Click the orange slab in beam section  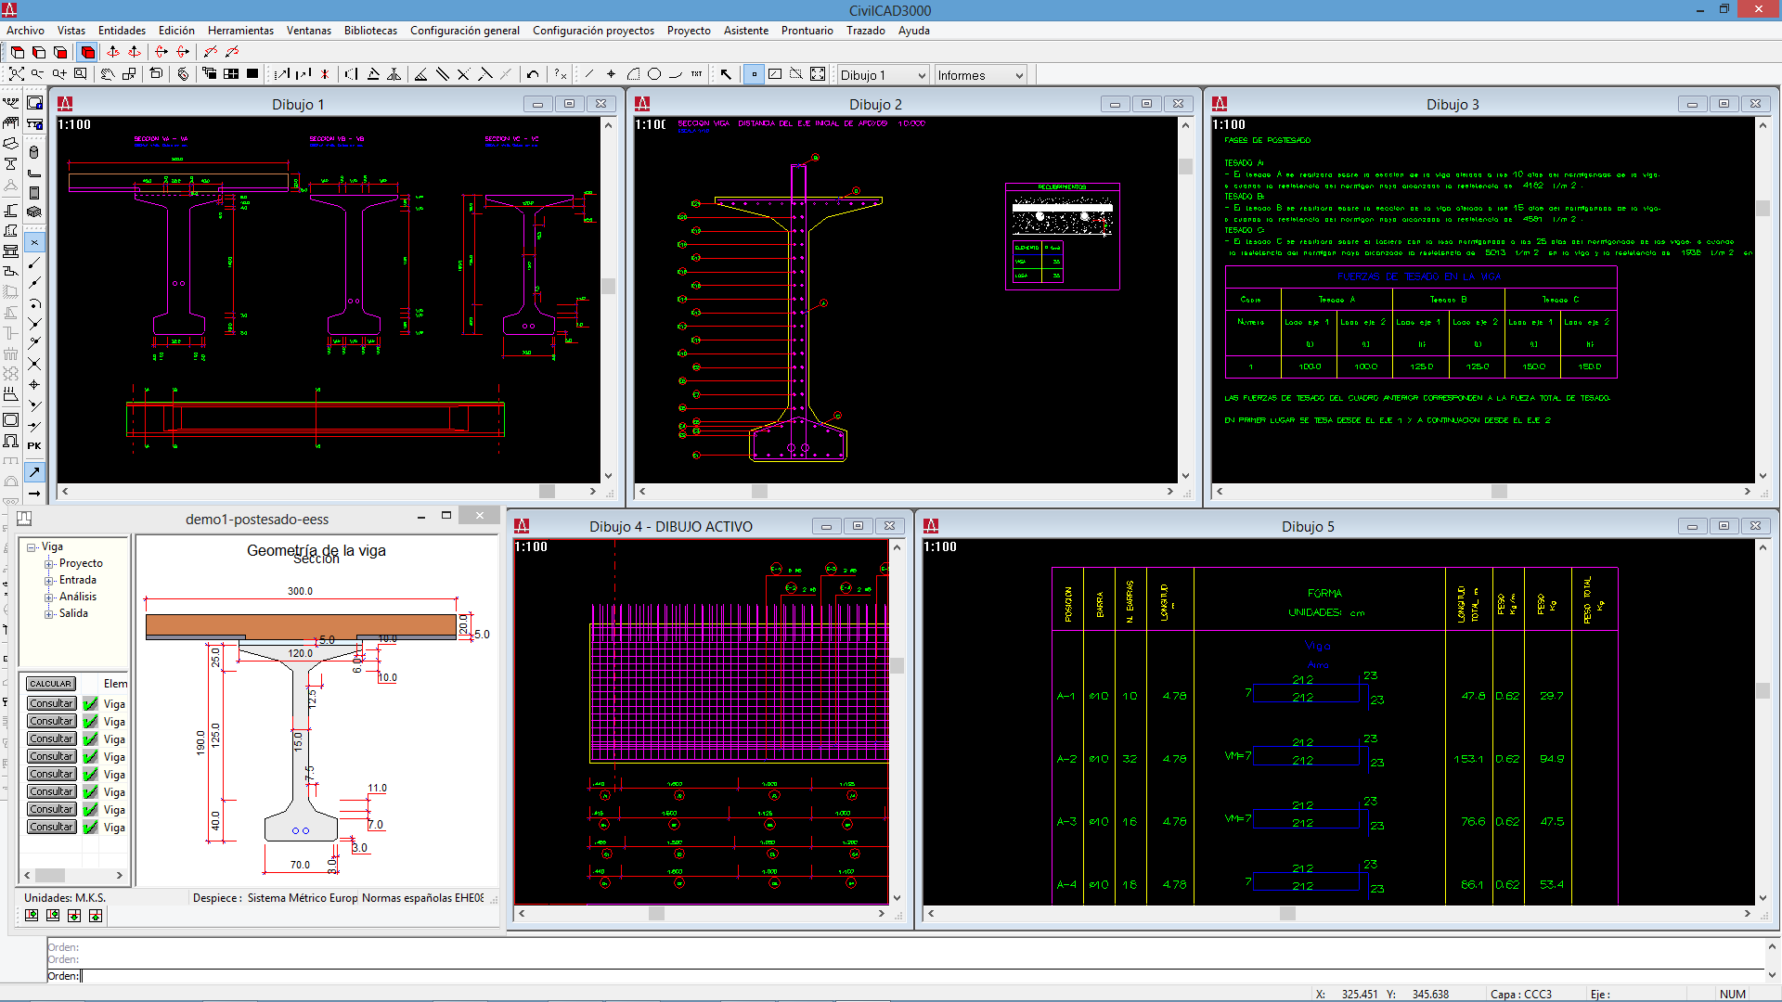(300, 626)
